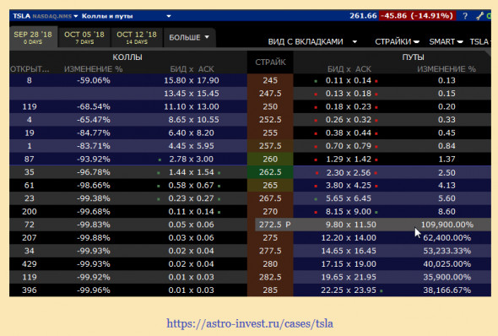Select strike 267.5

click(270, 198)
